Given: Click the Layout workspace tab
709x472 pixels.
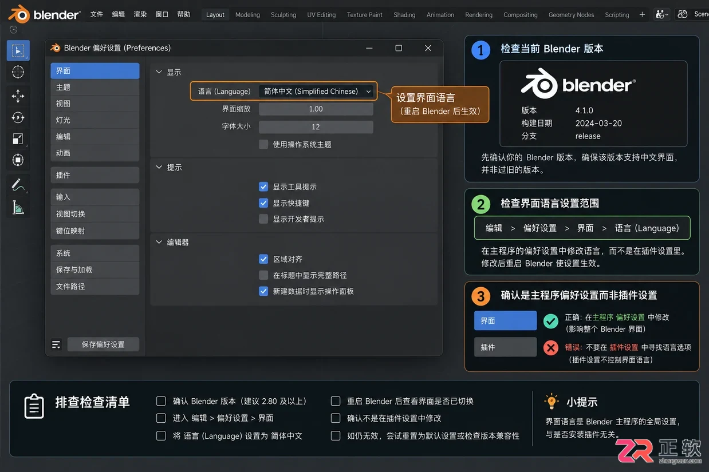Looking at the screenshot, I should click(215, 15).
